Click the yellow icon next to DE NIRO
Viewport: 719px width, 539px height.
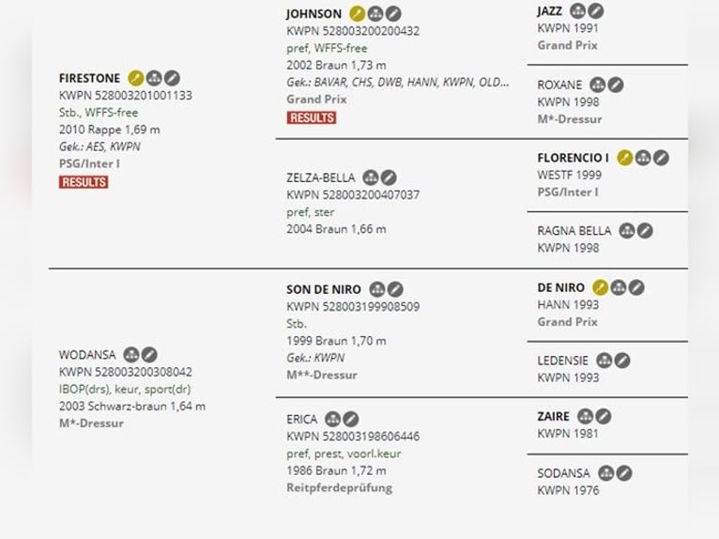point(600,287)
